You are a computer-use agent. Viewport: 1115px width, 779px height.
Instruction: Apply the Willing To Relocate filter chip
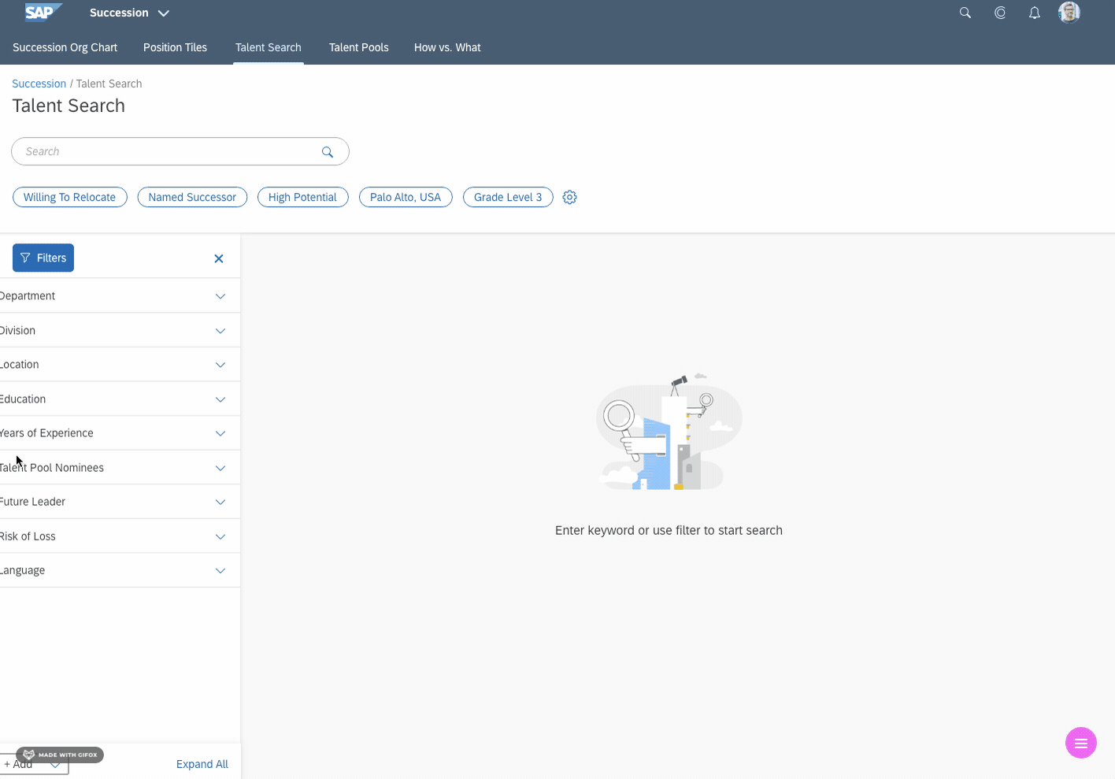click(x=69, y=197)
